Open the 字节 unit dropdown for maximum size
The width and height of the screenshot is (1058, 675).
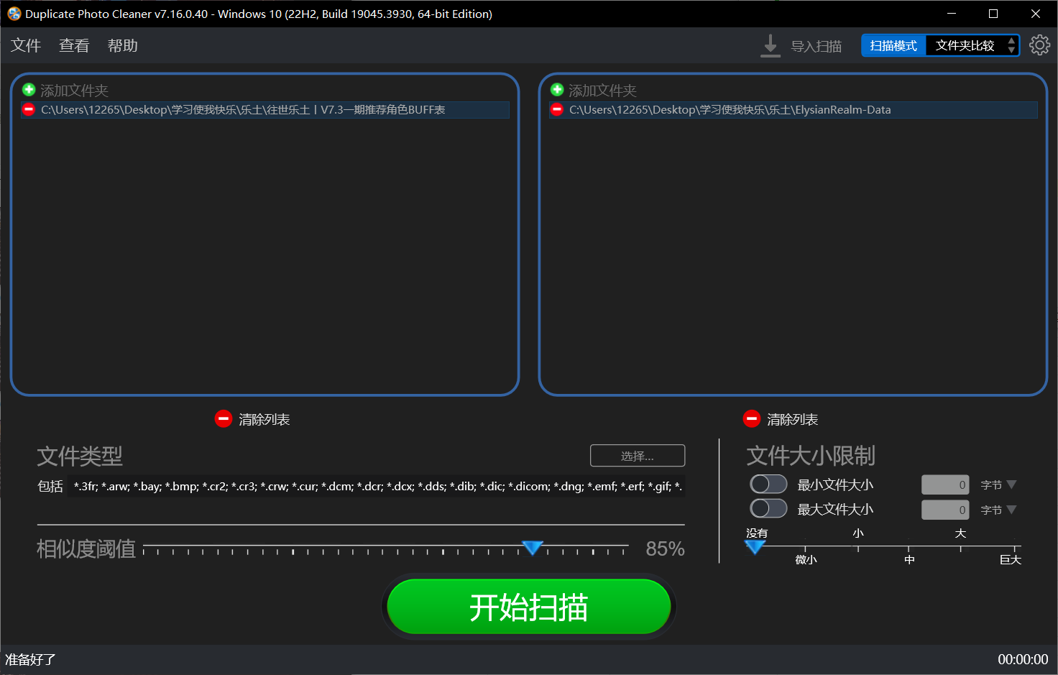click(x=998, y=510)
